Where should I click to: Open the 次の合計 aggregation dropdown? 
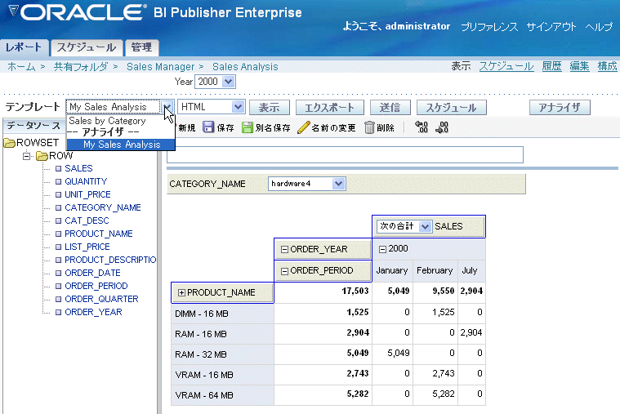pos(425,226)
